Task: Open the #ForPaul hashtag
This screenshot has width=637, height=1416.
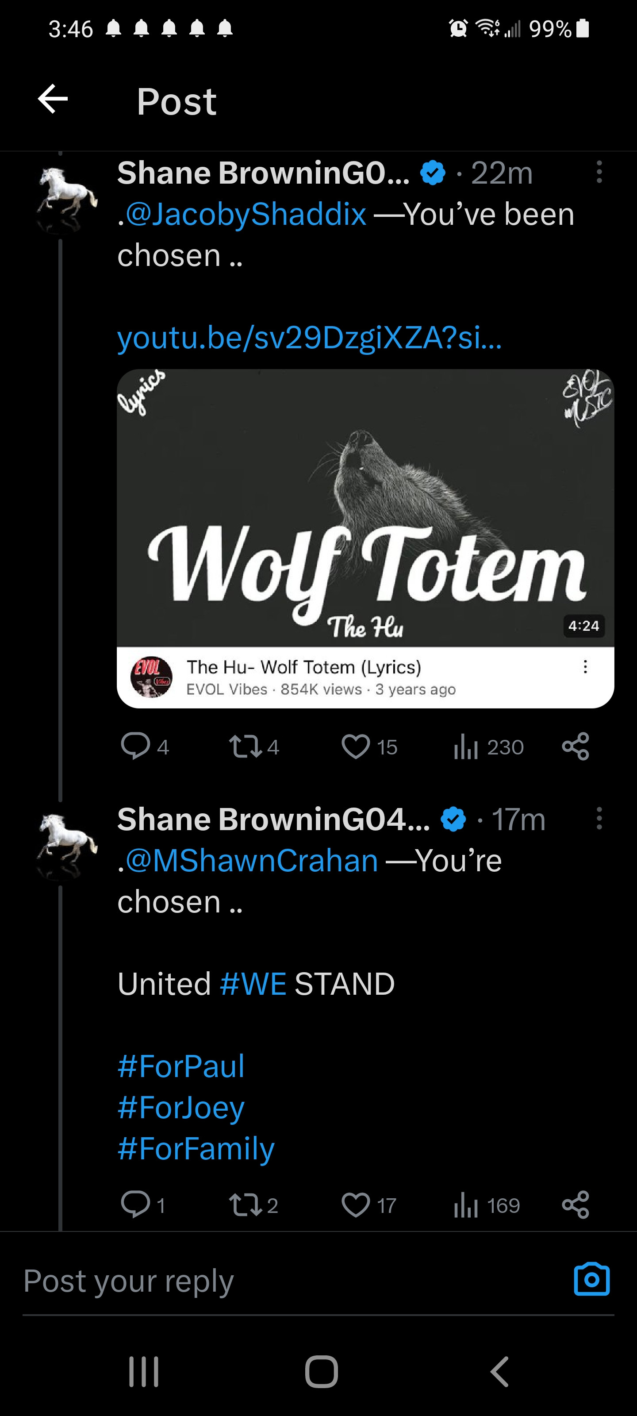Action: [181, 1066]
